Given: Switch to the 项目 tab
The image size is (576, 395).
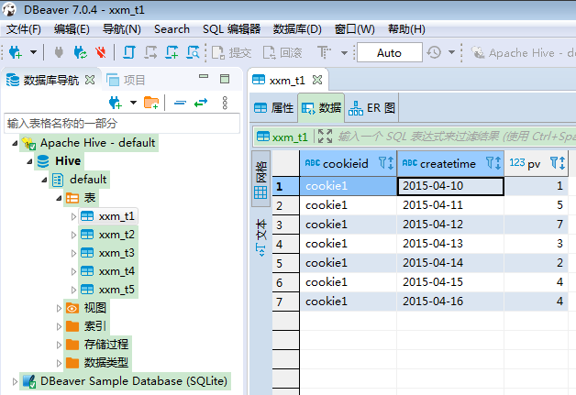Looking at the screenshot, I should coord(126,80).
